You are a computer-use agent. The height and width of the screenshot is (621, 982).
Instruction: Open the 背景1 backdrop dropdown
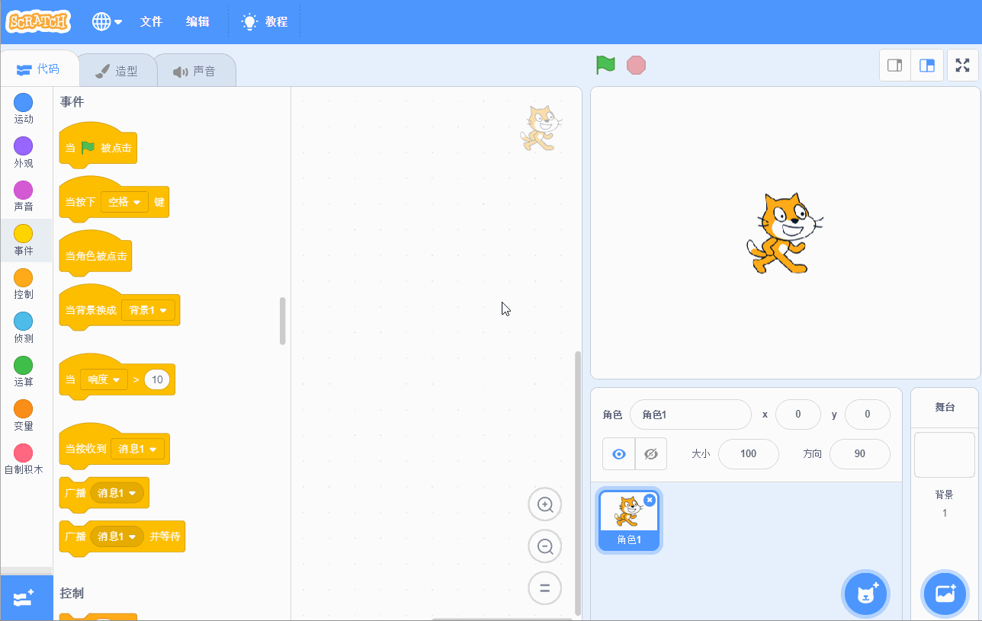tap(148, 310)
